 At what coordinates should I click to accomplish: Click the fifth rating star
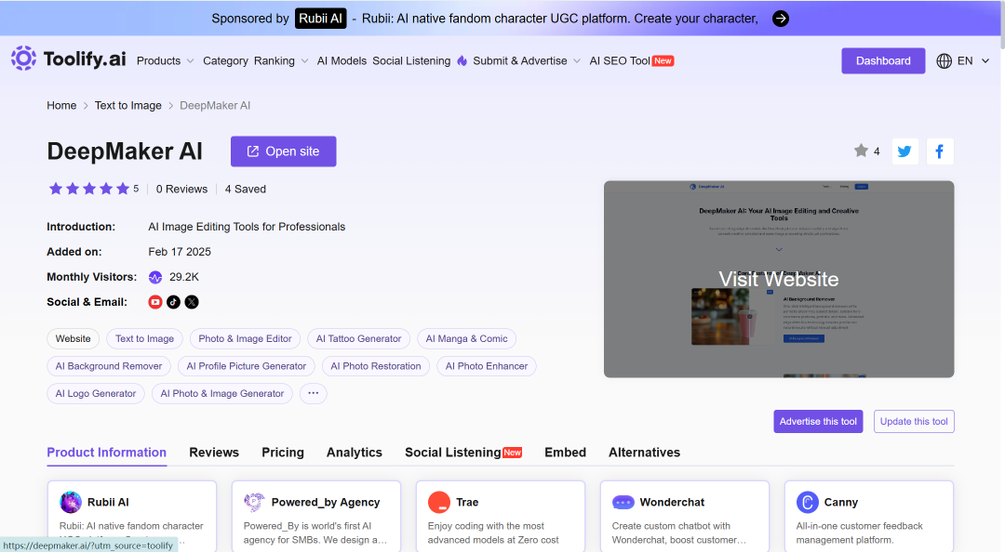(123, 189)
